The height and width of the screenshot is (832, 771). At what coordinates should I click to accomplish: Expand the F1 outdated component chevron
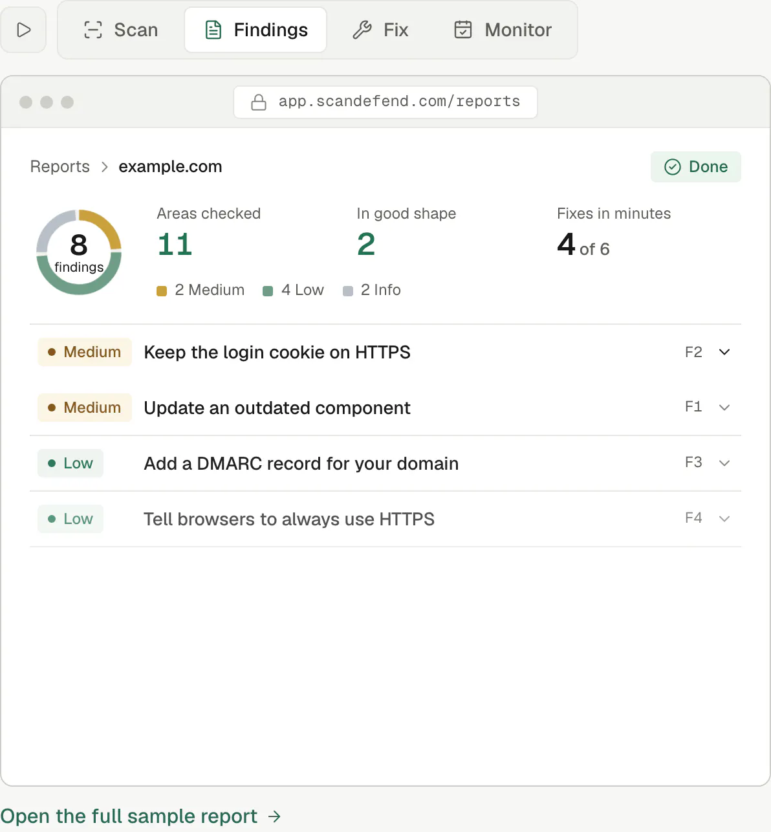(724, 408)
